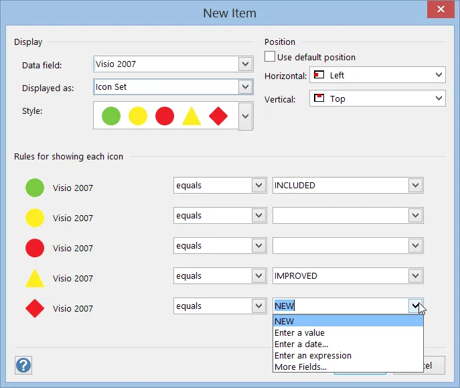This screenshot has width=460, height=388.
Task: Open the equals operator dropdown for yellow circle
Action: coord(258,215)
